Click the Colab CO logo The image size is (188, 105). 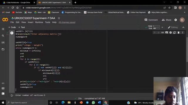[x=5, y=20]
